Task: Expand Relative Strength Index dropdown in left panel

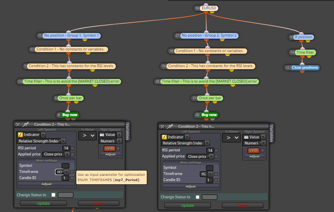Action: pyautogui.click(x=63, y=141)
